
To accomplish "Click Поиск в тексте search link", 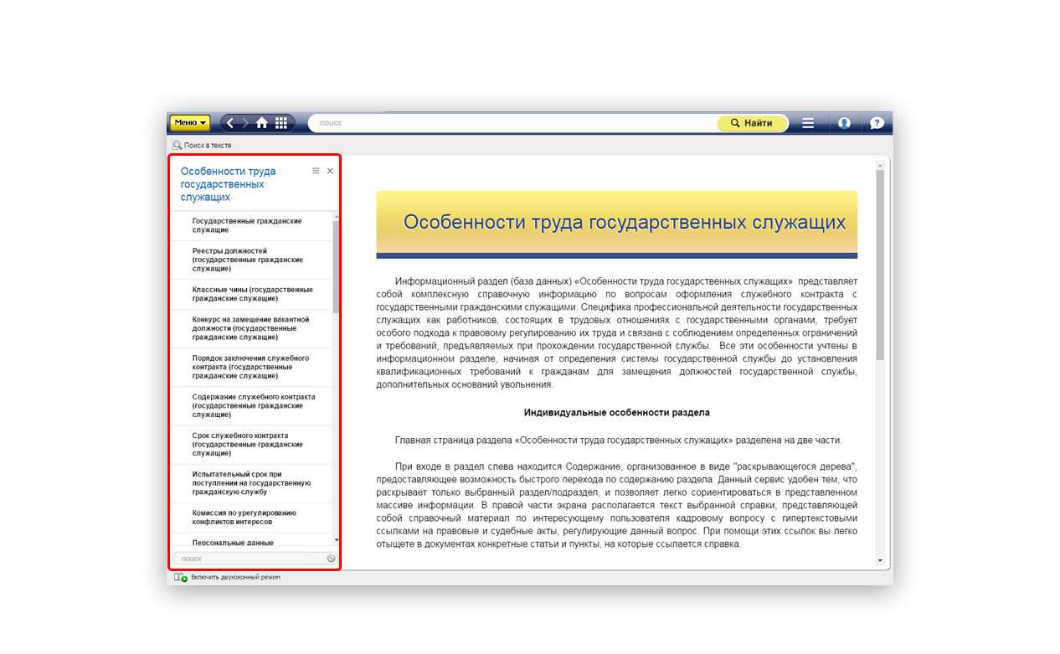I will tap(202, 145).
